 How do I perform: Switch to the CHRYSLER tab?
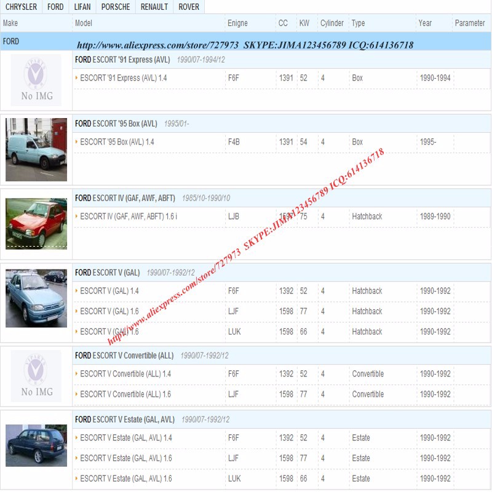pyautogui.click(x=21, y=7)
